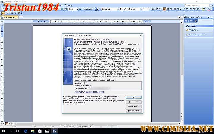
Task: Click OK in the About Word dialog
Action: click(x=133, y=97)
